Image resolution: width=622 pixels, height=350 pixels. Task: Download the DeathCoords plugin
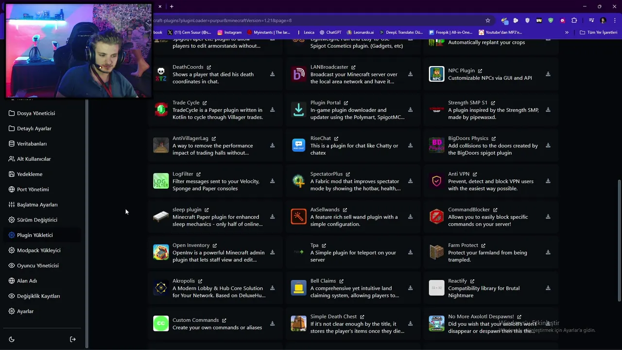[272, 74]
